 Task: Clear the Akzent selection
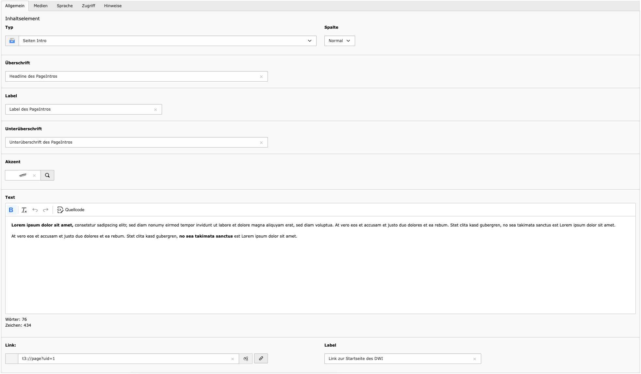[34, 176]
